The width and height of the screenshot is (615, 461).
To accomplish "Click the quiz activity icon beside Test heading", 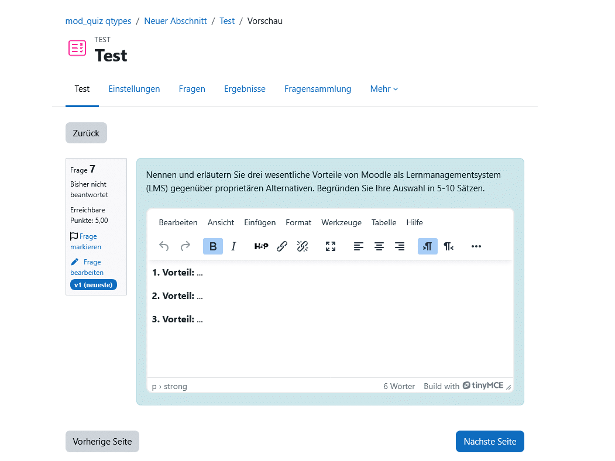I will pyautogui.click(x=77, y=48).
